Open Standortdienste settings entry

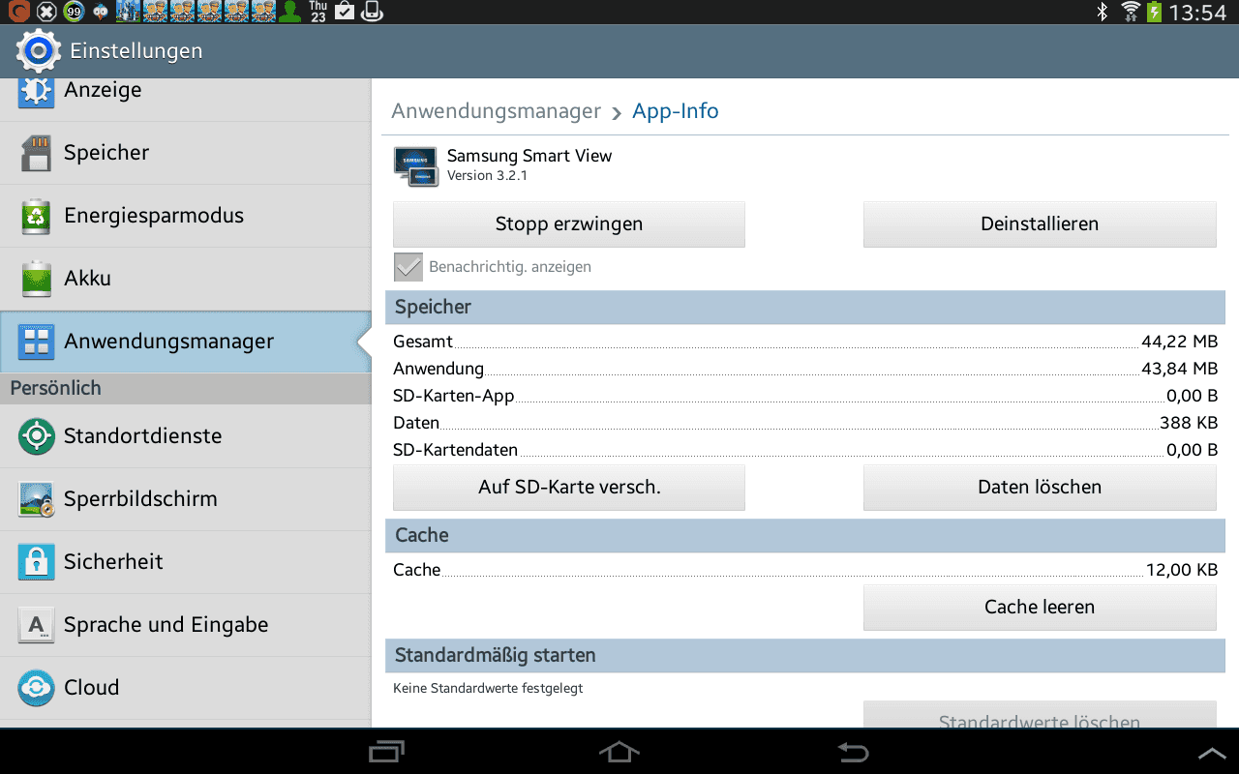coord(186,436)
